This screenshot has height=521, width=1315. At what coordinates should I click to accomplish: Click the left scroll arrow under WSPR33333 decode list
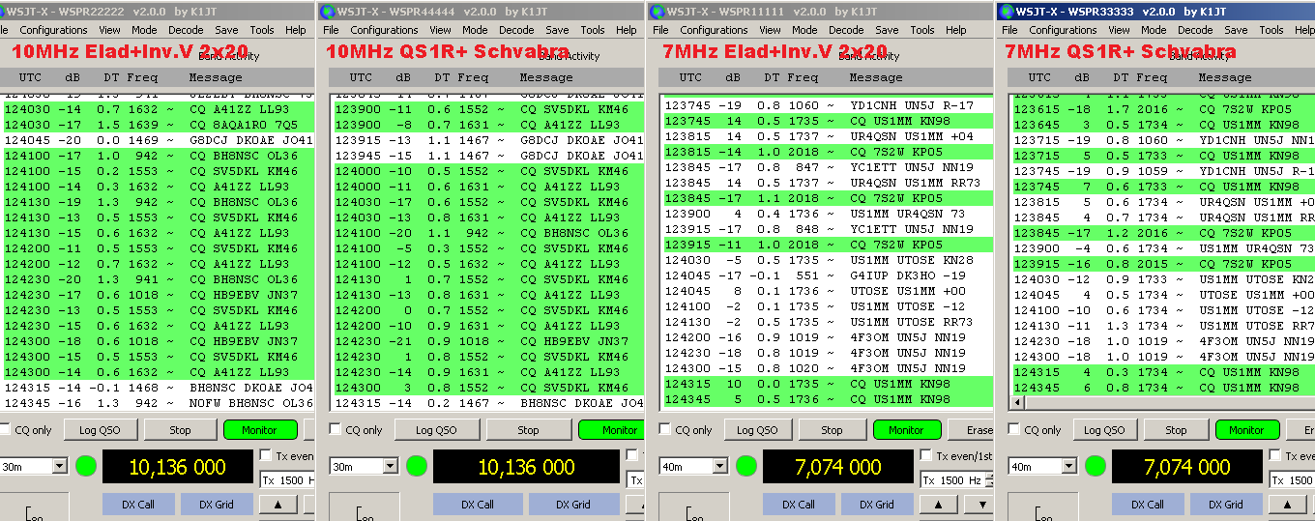click(1017, 402)
